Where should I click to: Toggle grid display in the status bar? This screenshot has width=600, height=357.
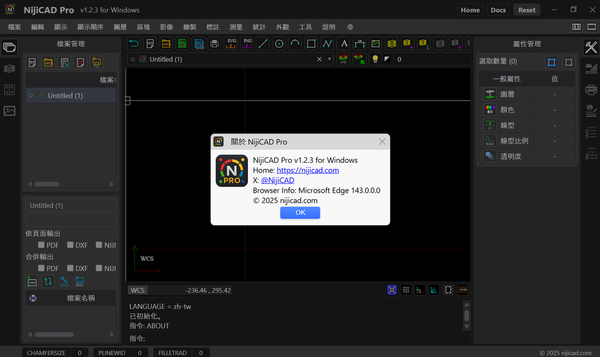tap(405, 289)
